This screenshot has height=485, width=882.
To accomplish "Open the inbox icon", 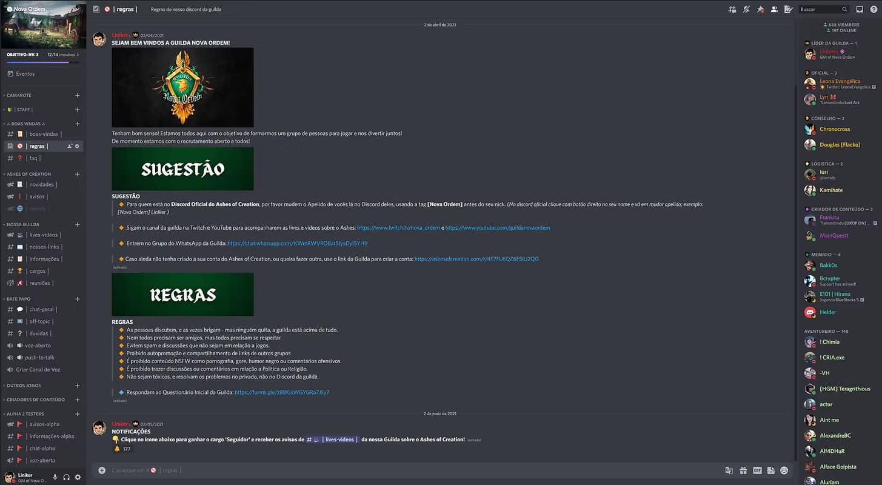I will (859, 9).
